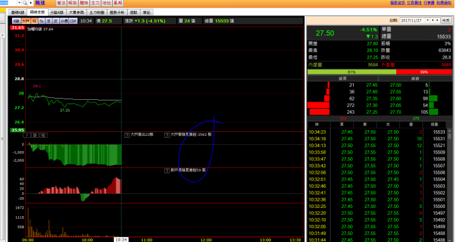Toggle the 盯 chart option button
This screenshot has height=242, width=455.
(56, 21)
